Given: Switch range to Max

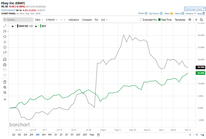Looking at the screenshot, I should click(92, 135).
